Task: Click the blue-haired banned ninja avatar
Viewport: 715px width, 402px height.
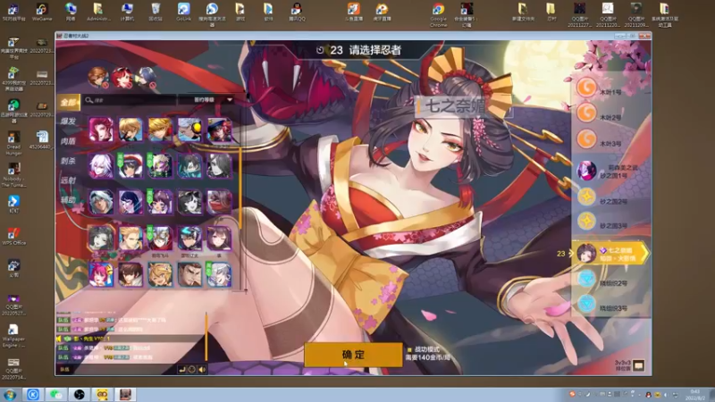Action: click(147, 77)
